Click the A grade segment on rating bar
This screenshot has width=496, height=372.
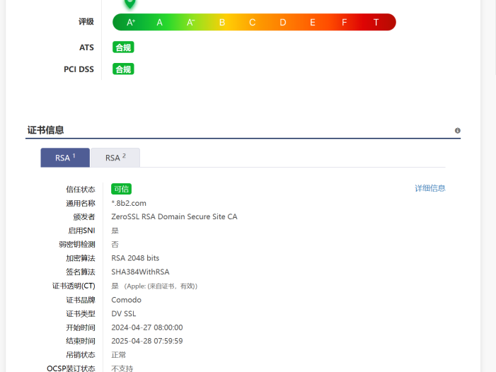160,23
